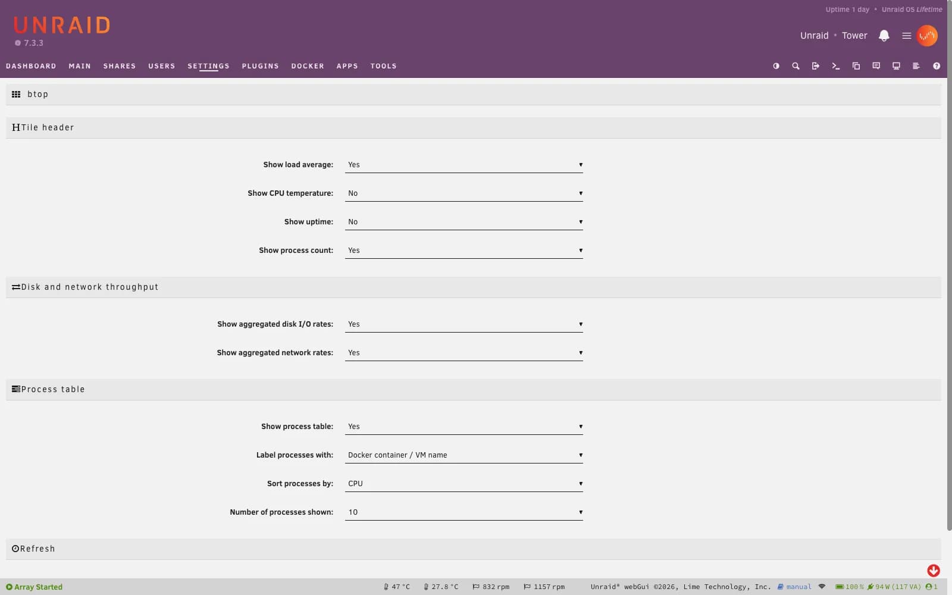The height and width of the screenshot is (595, 952).
Task: Click the red scroll-down arrow icon
Action: (x=934, y=571)
